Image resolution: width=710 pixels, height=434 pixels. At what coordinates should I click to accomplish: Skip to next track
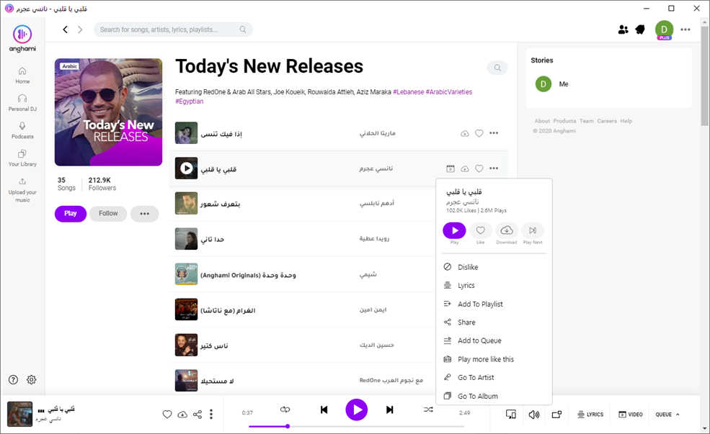389,410
